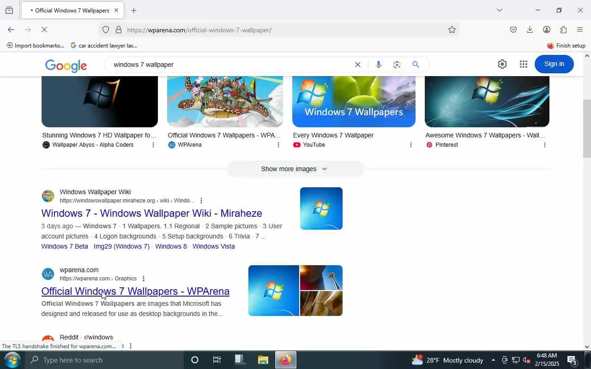Show hidden system tray icons
Screen dimensions: 591x369
[x=493, y=360]
